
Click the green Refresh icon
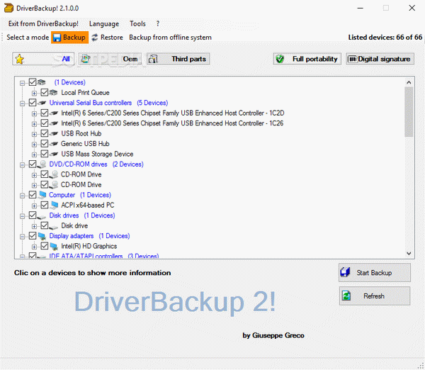[x=346, y=296]
